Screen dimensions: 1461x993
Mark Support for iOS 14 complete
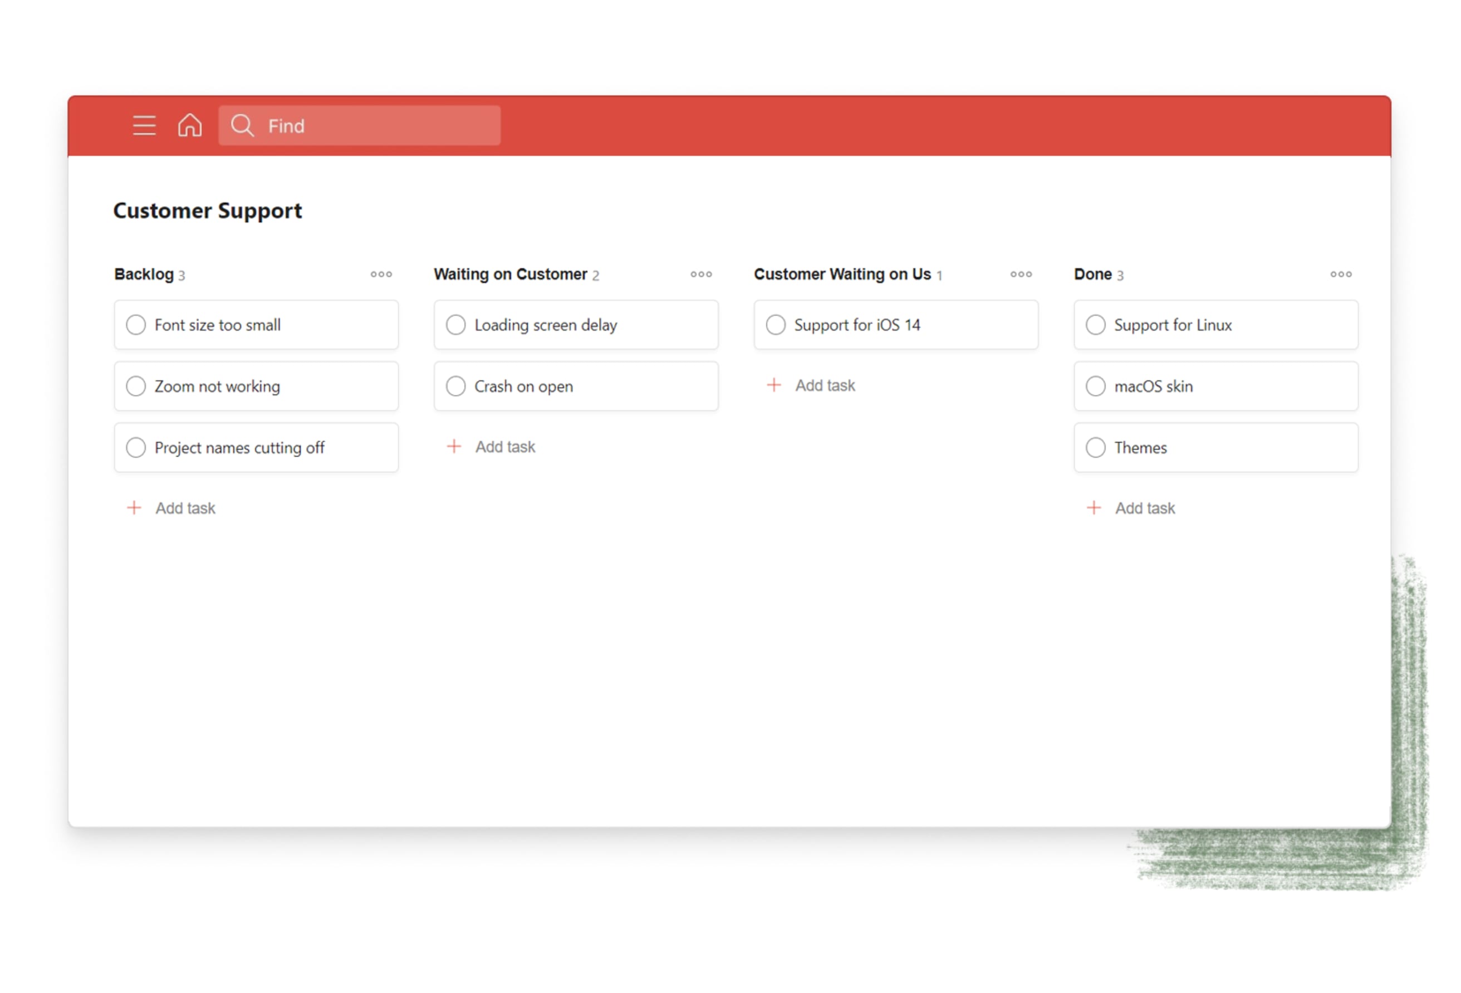click(776, 325)
